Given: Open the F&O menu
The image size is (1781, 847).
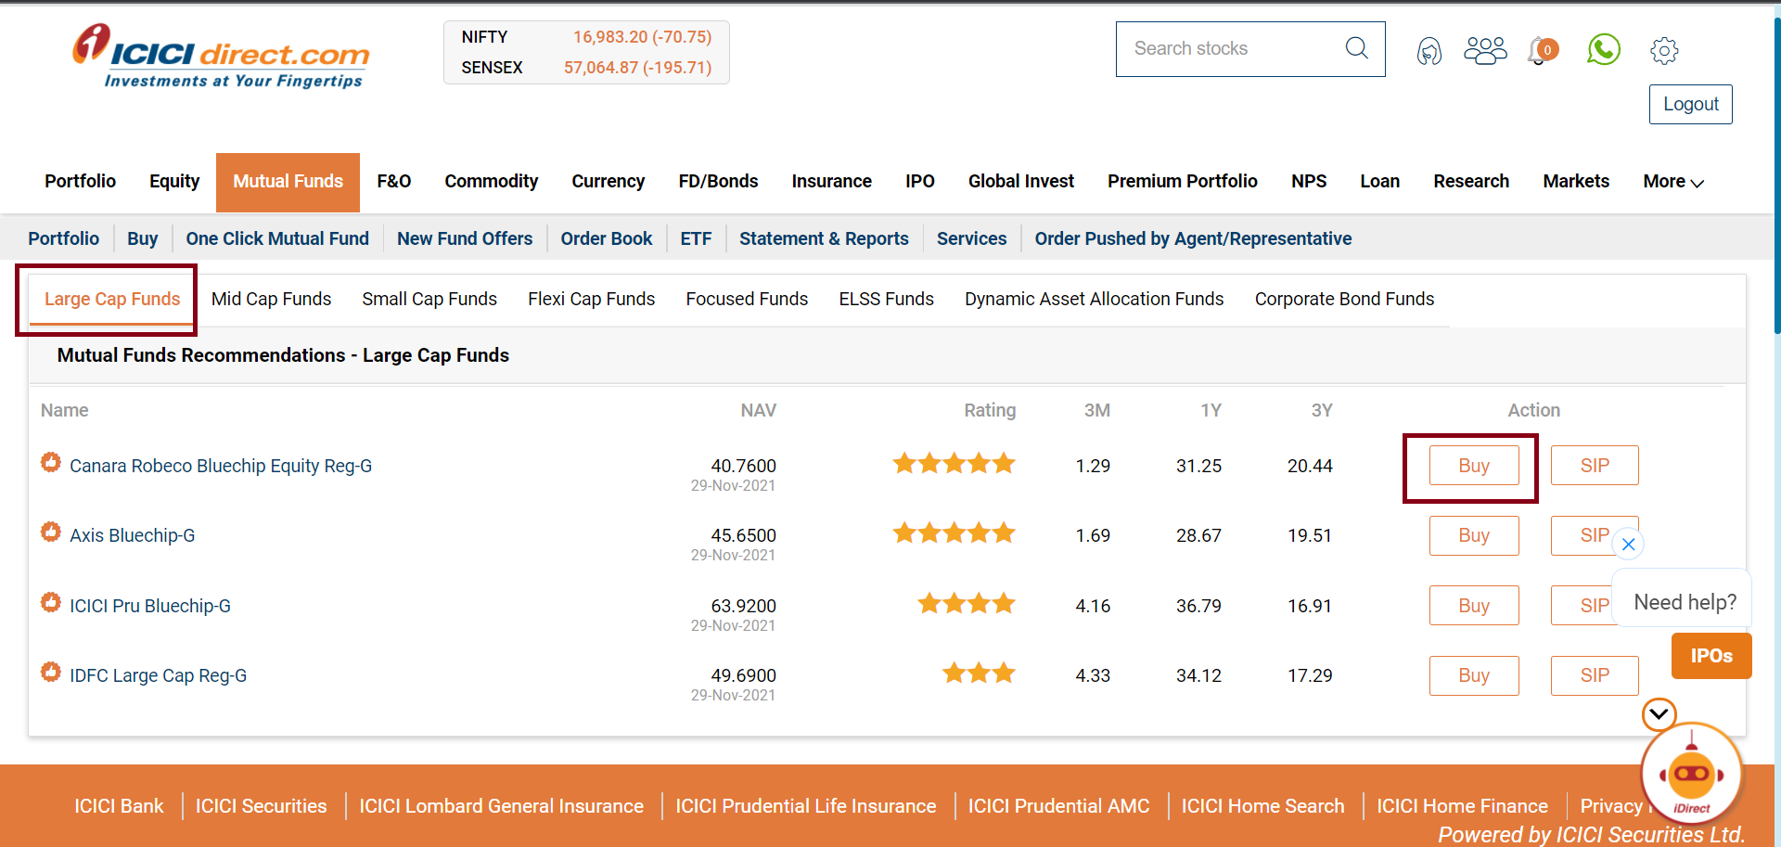Looking at the screenshot, I should 394,182.
